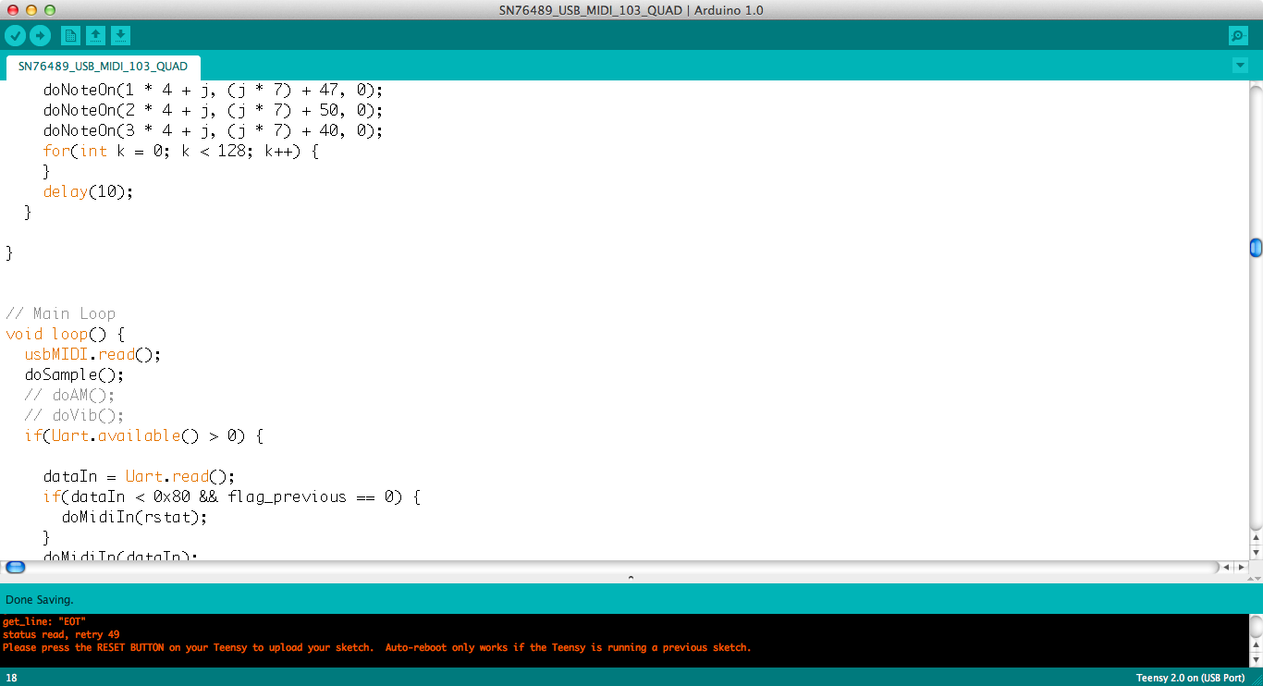Open the Serial Monitor
The image size is (1263, 686).
[x=1238, y=35]
